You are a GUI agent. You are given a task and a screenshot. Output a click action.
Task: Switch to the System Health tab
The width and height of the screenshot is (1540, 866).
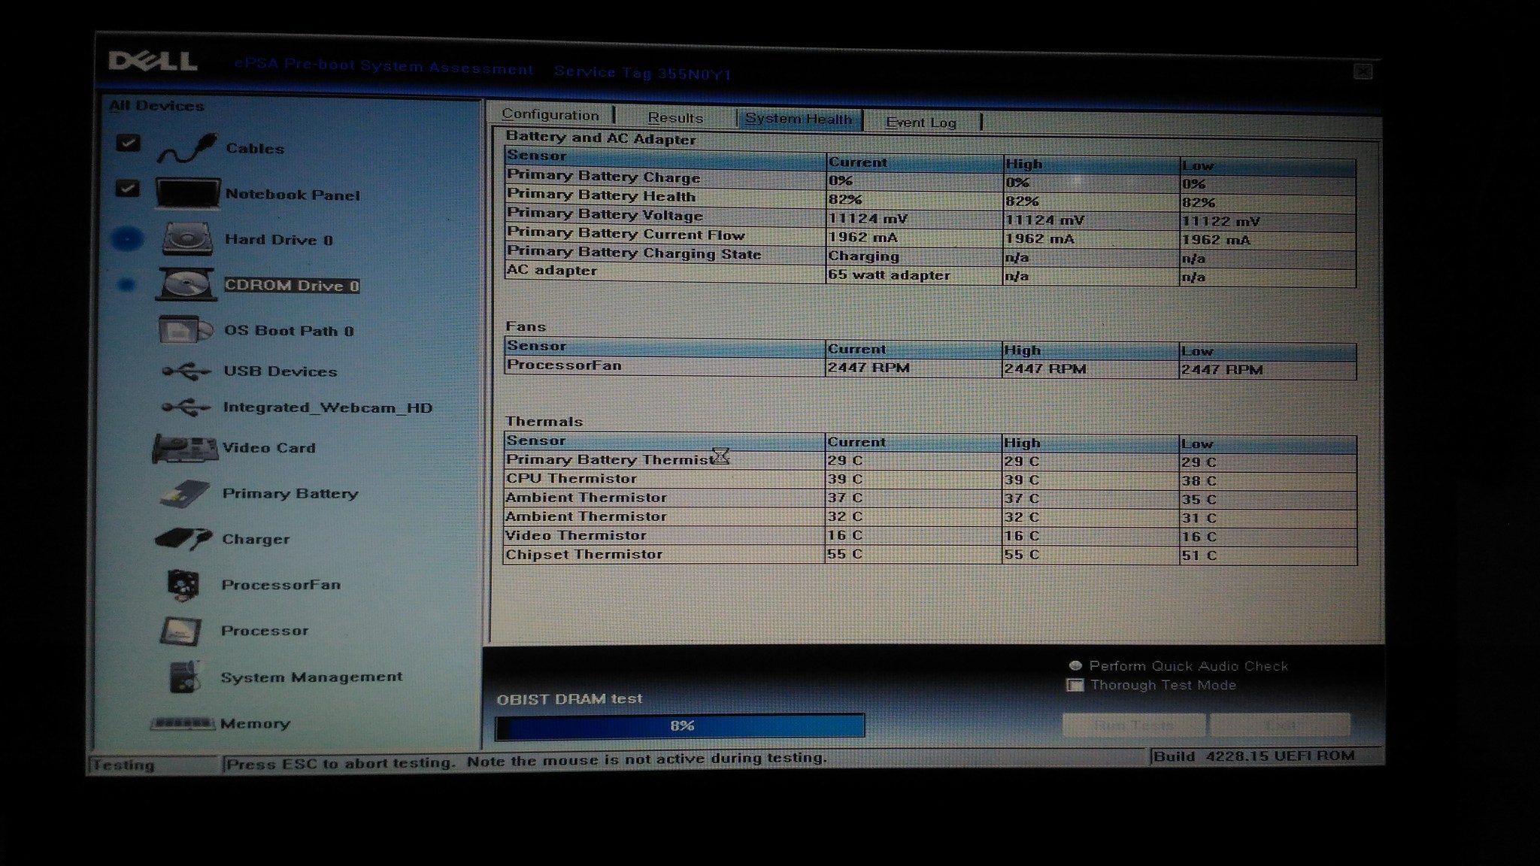click(799, 120)
